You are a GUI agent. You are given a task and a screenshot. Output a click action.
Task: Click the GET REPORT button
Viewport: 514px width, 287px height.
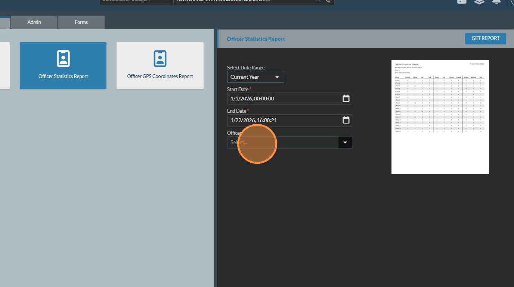click(485, 38)
